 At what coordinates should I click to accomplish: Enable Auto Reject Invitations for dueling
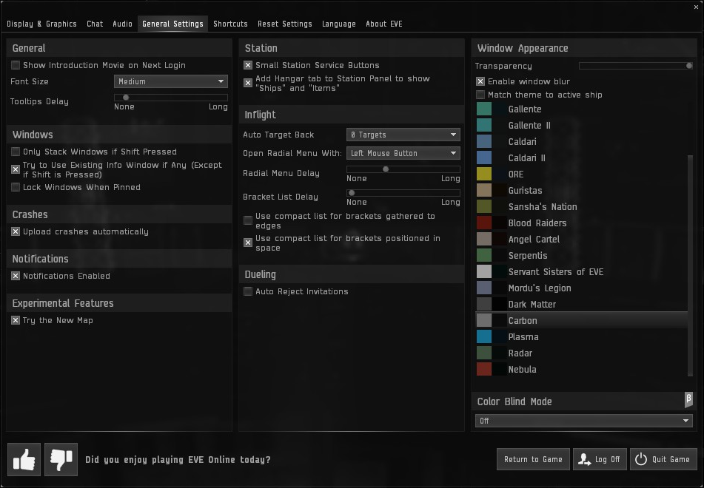[x=248, y=291]
